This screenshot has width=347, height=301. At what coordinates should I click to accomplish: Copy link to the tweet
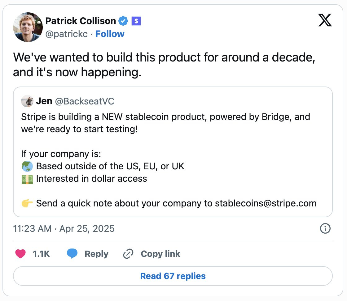point(160,254)
